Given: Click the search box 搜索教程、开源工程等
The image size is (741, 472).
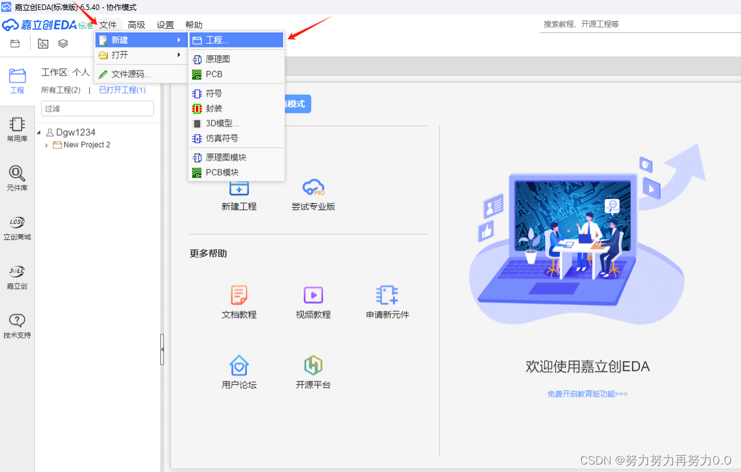Looking at the screenshot, I should 639,24.
